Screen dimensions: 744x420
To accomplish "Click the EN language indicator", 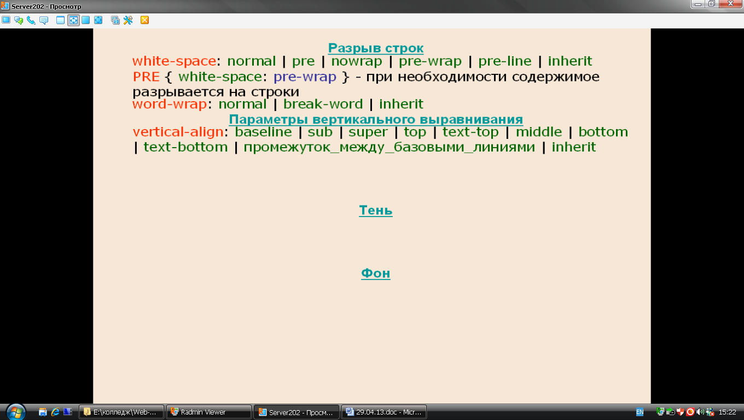I will click(x=640, y=412).
